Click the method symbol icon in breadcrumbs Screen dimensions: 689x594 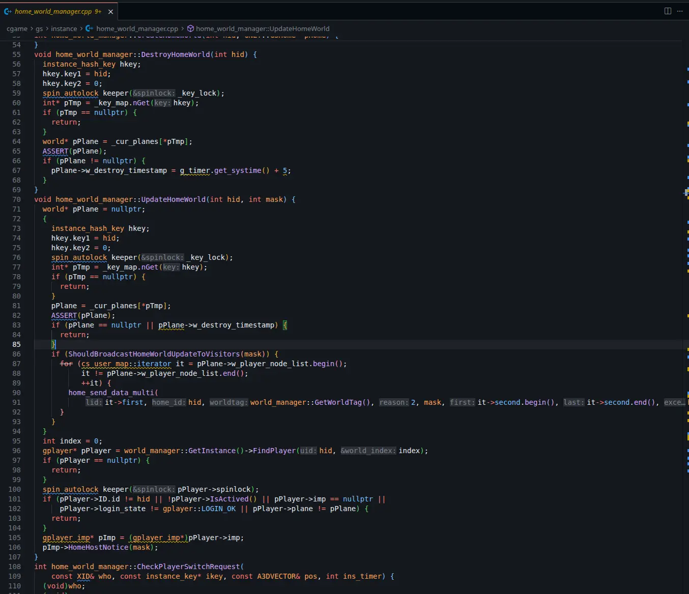pos(190,29)
